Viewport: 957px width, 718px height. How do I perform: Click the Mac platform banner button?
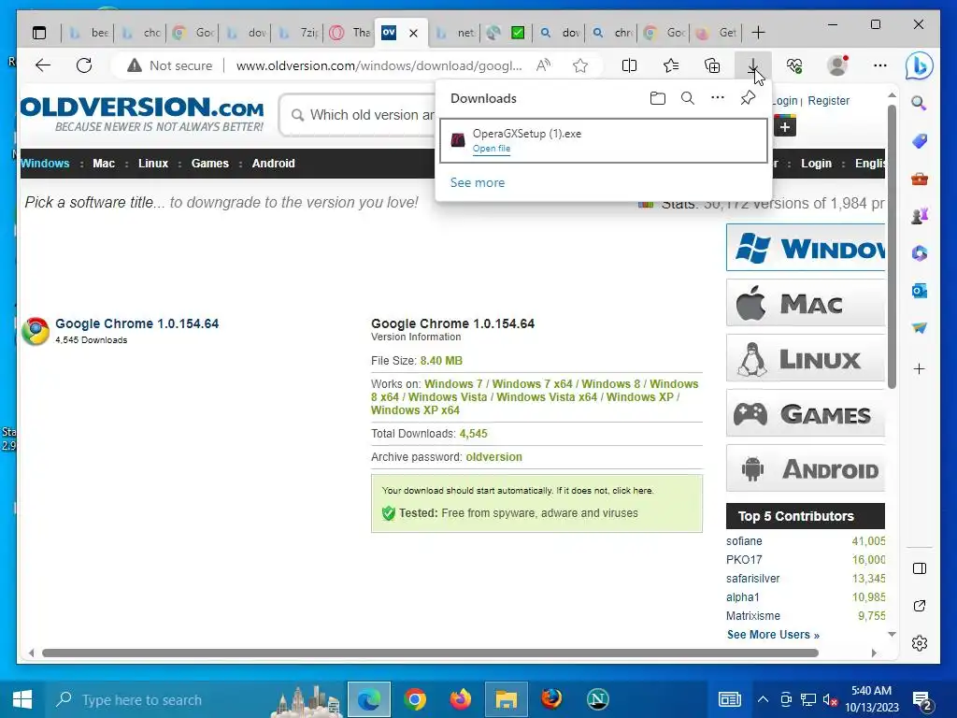click(806, 303)
